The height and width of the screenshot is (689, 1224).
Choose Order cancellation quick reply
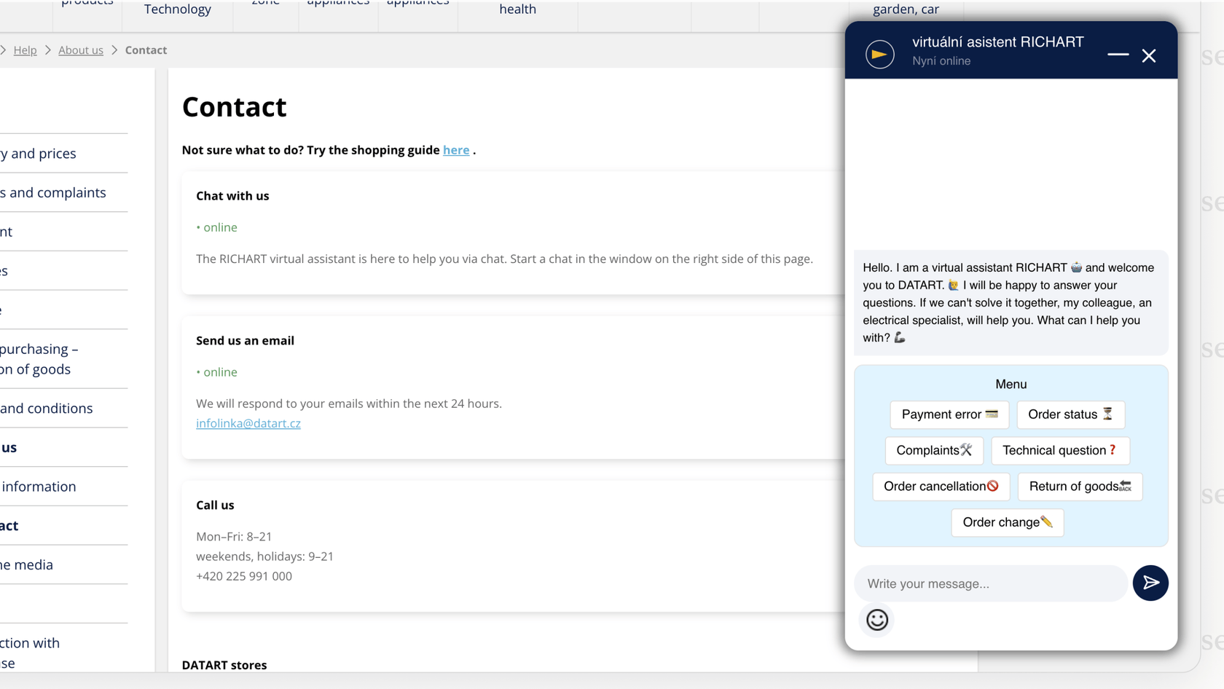pos(941,486)
